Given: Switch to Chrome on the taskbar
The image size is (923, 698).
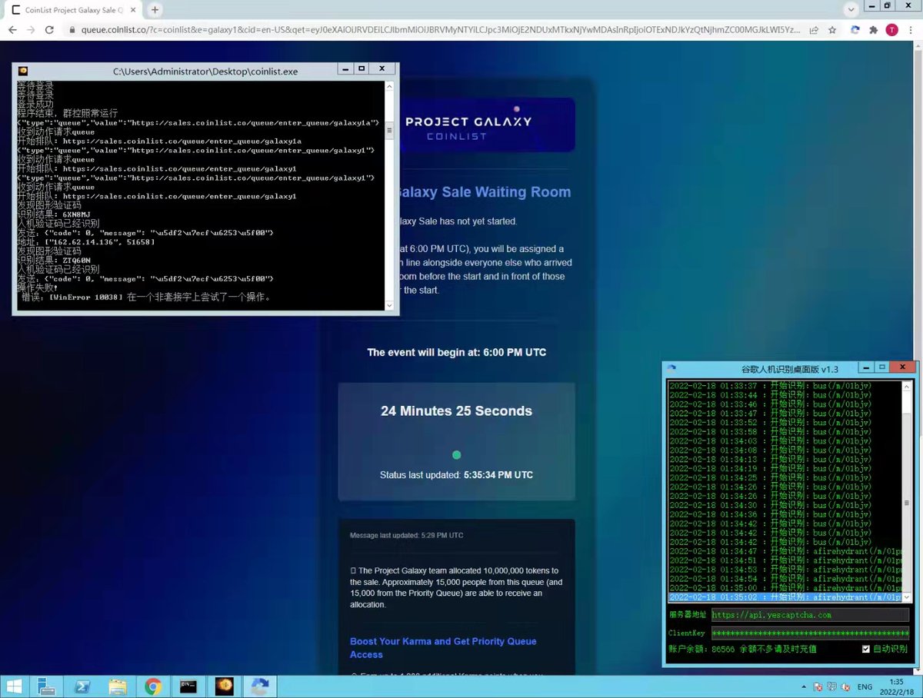Looking at the screenshot, I should [x=152, y=686].
